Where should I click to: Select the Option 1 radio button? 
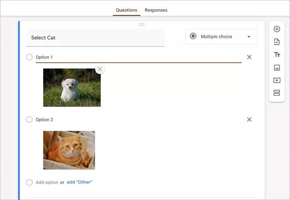pos(29,57)
